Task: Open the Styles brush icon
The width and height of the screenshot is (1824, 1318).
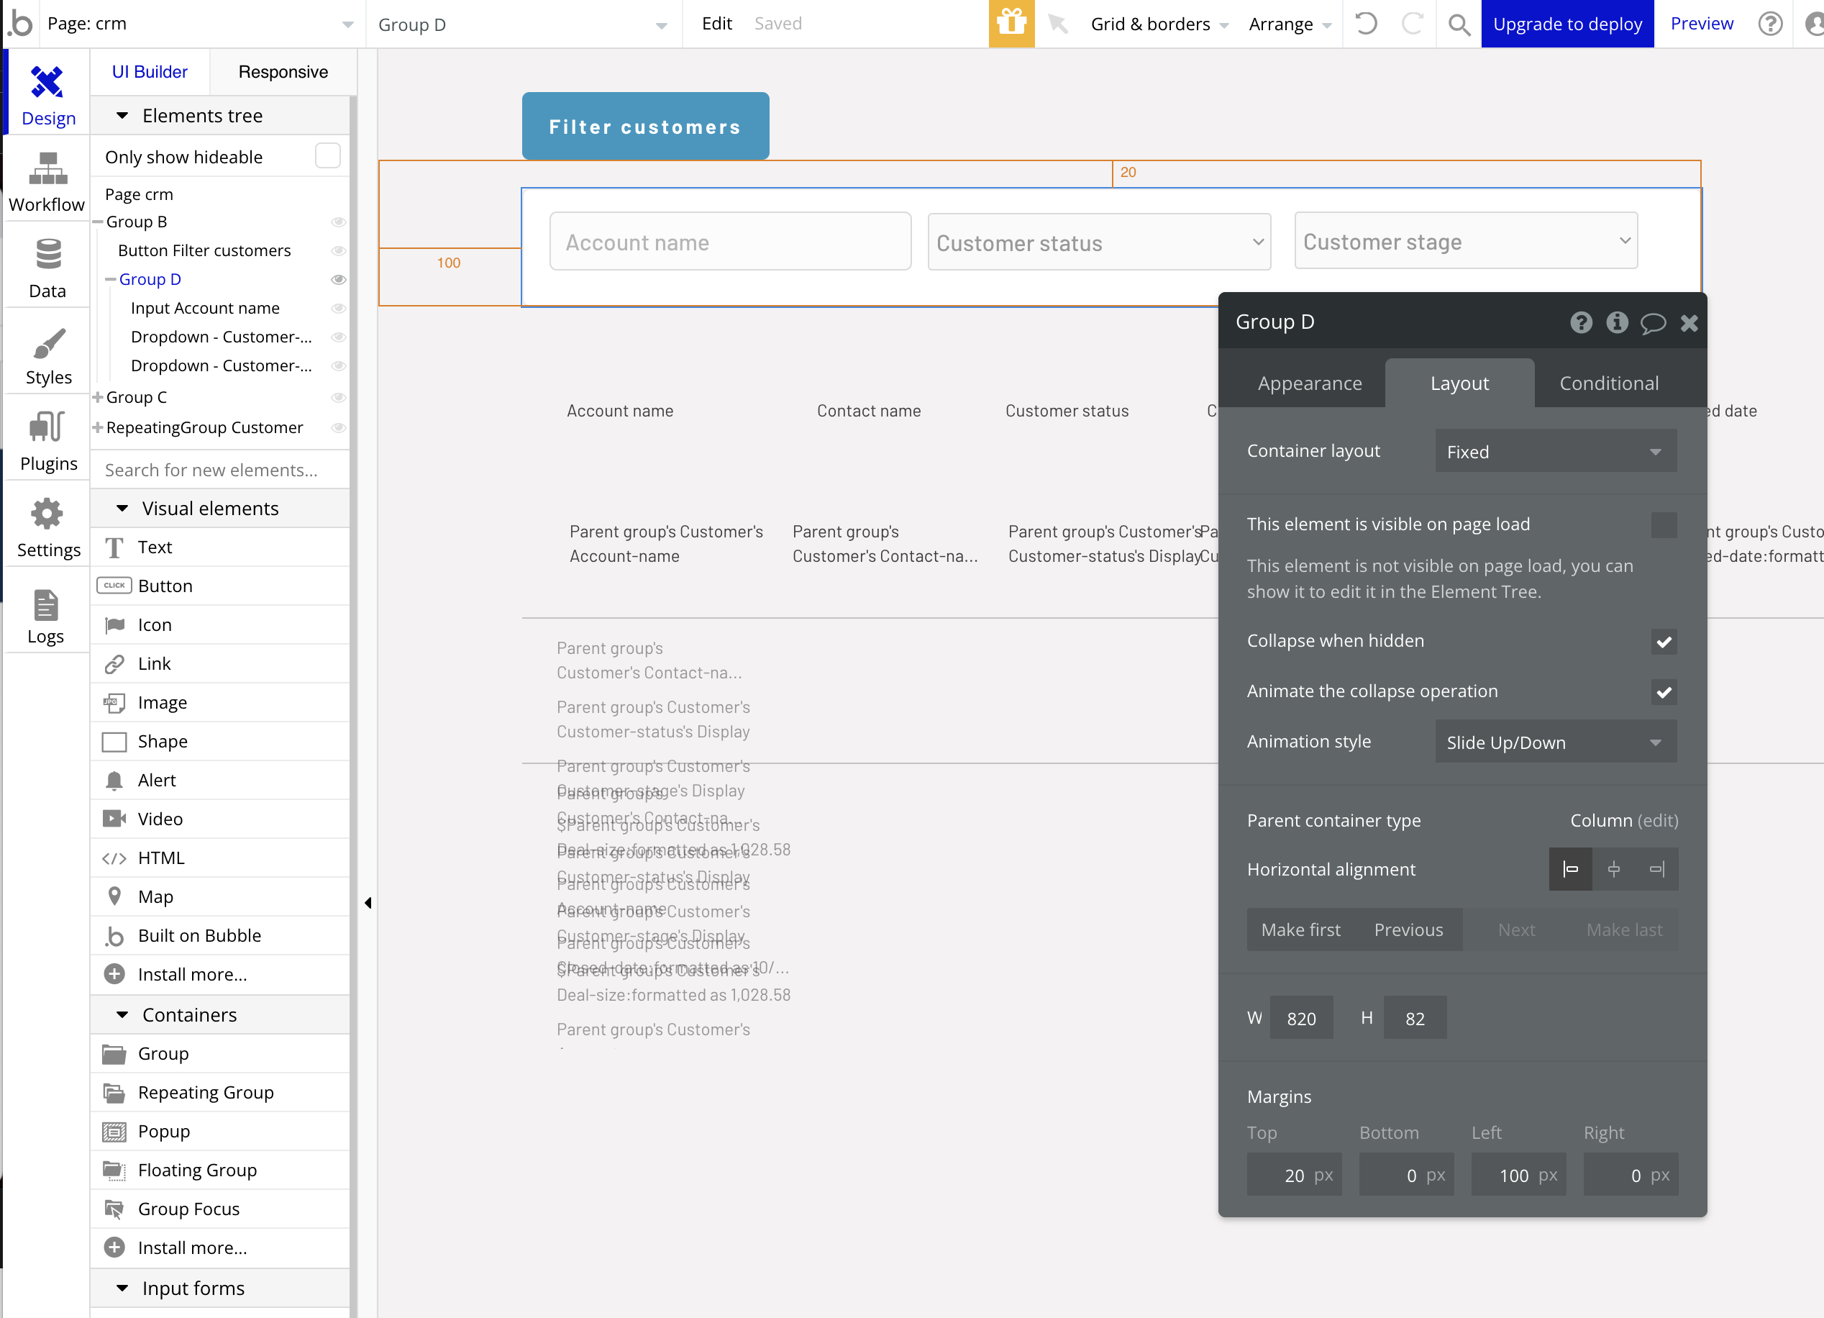Action: pyautogui.click(x=48, y=344)
